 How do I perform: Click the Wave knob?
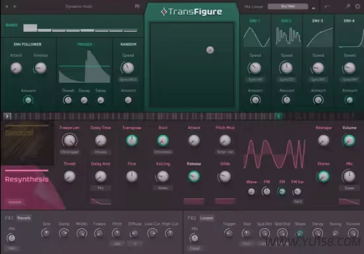point(251,192)
